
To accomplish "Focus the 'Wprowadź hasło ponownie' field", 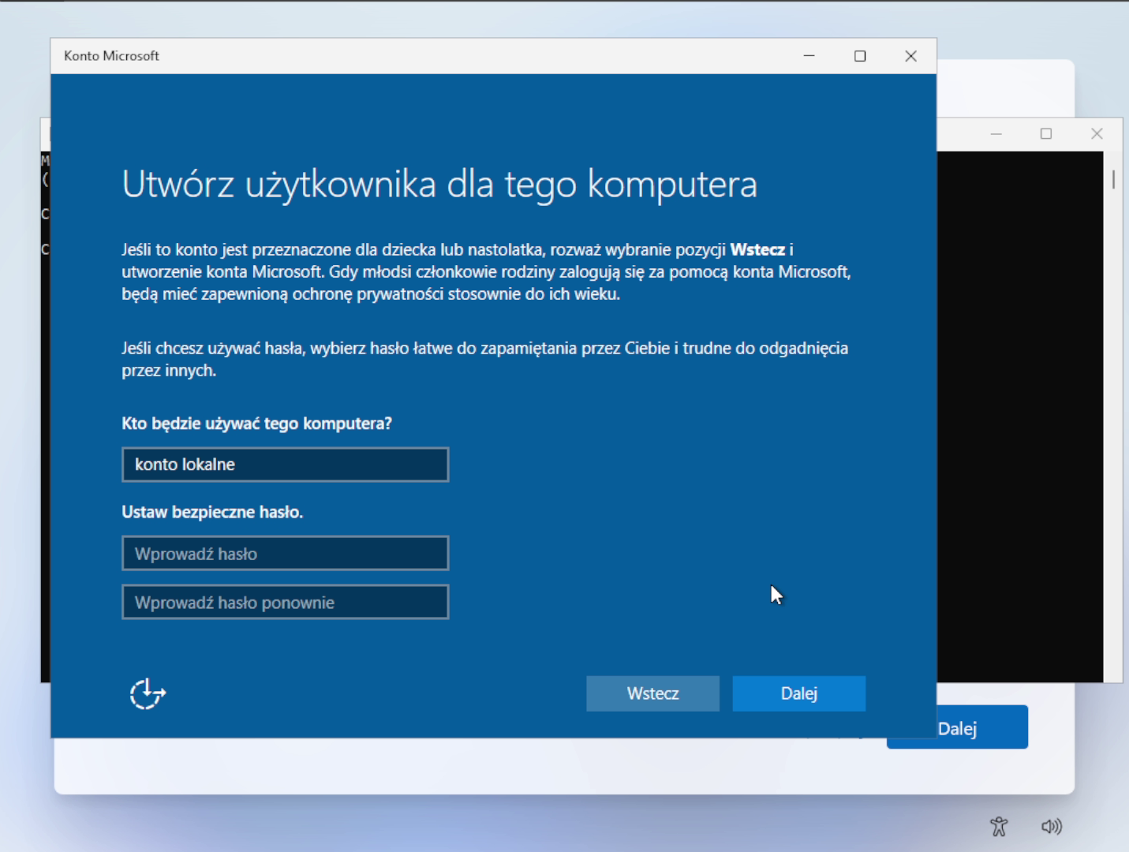I will point(285,603).
